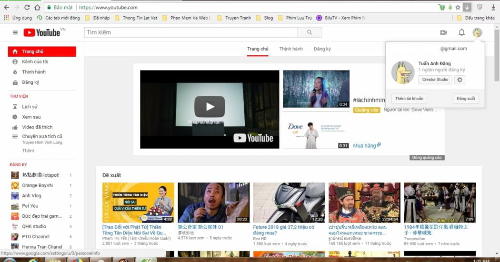Click in the Tìm kiếm search box
This screenshot has height=262, width=500.
(191, 32)
